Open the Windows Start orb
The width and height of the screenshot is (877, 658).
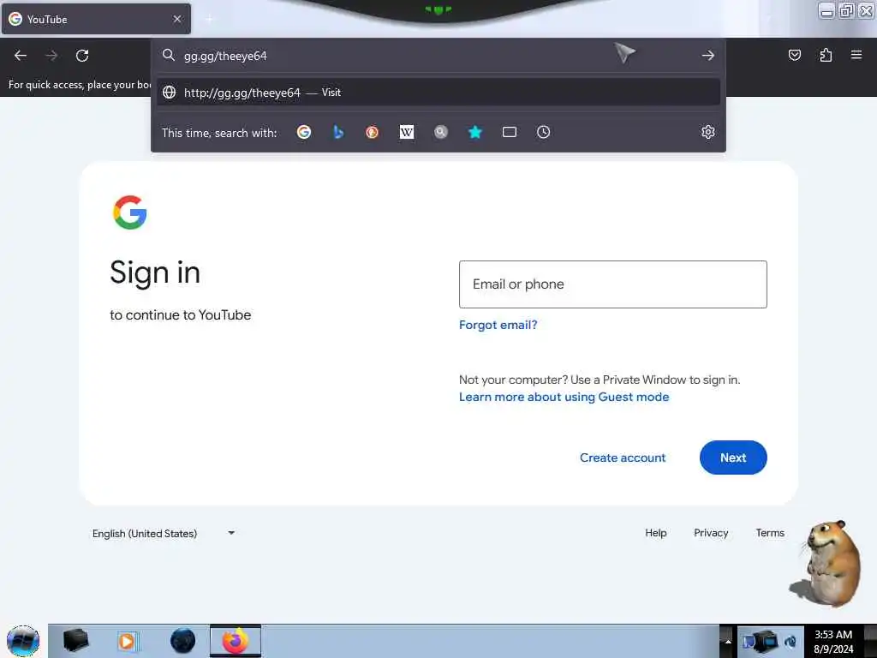click(23, 641)
